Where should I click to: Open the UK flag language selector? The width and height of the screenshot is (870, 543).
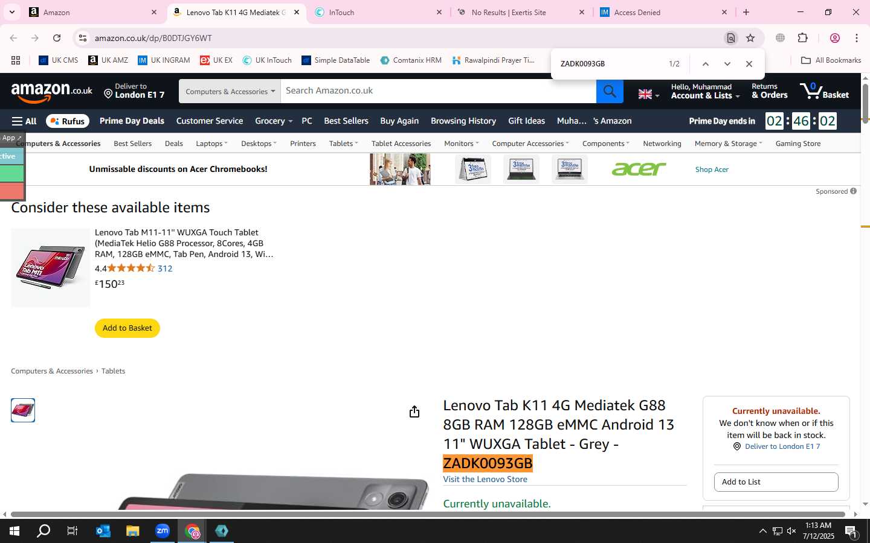click(x=649, y=94)
